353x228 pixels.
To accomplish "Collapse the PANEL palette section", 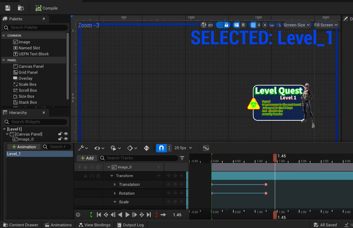I will pyautogui.click(x=4, y=60).
